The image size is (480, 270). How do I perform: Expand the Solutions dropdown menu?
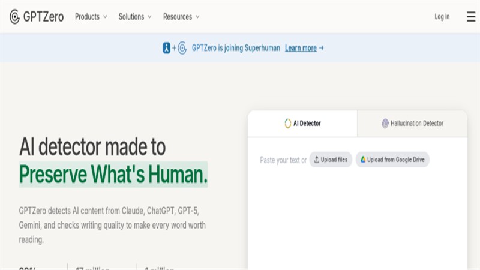pos(135,17)
